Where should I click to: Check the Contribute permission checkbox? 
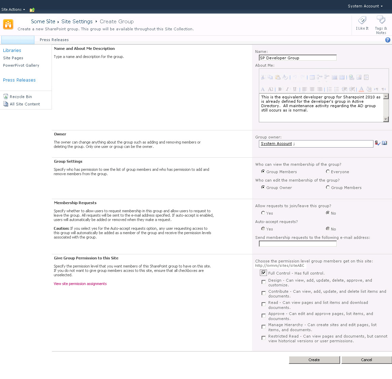pyautogui.click(x=264, y=293)
